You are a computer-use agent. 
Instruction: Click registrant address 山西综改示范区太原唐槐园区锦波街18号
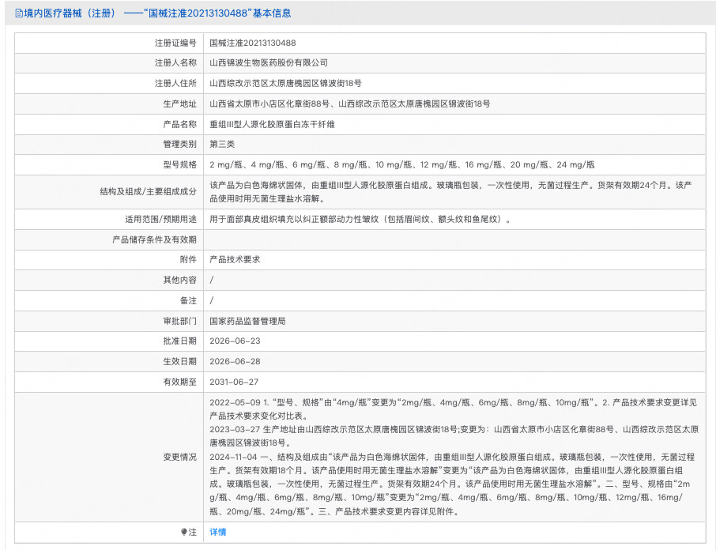pyautogui.click(x=285, y=84)
